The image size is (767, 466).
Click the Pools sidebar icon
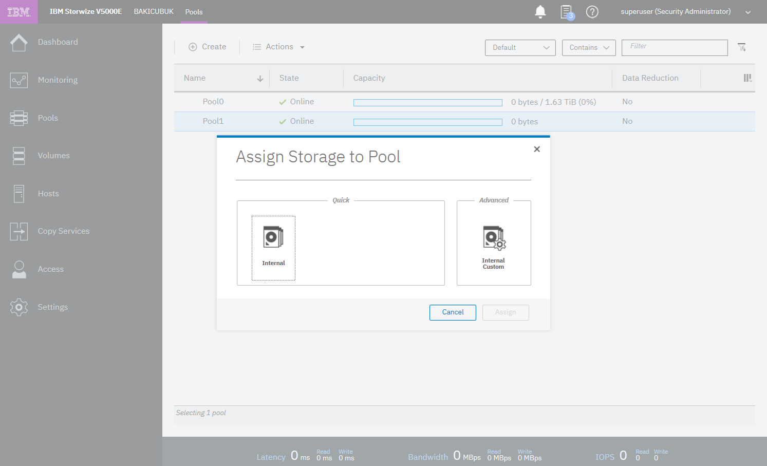tap(19, 118)
